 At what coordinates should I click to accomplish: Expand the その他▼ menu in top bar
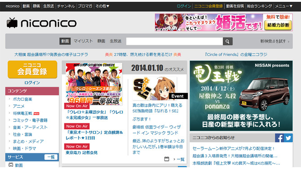pyautogui.click(x=102, y=6)
